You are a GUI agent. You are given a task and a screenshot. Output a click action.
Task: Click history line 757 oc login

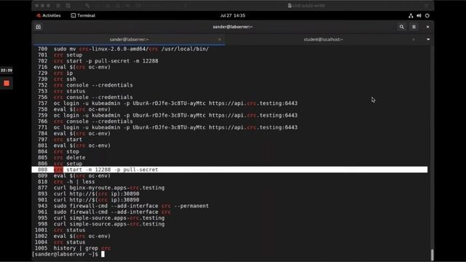pos(167,103)
